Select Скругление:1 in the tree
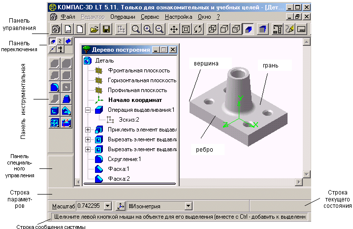Screen dimensions: 353x229 [124, 159]
